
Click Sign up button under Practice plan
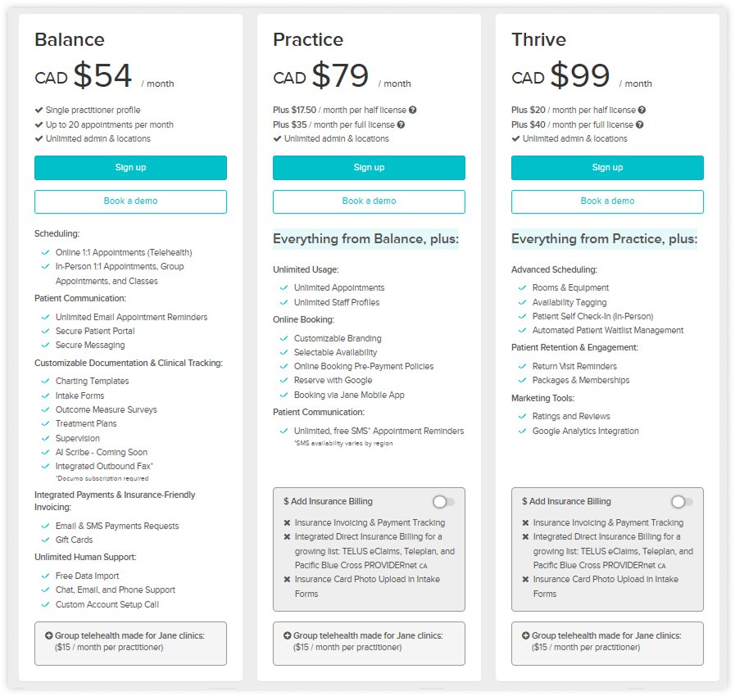tap(369, 168)
